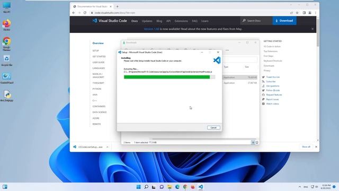Switch Downloads window to large icons view
The height and width of the screenshot is (191, 339).
click(x=257, y=143)
